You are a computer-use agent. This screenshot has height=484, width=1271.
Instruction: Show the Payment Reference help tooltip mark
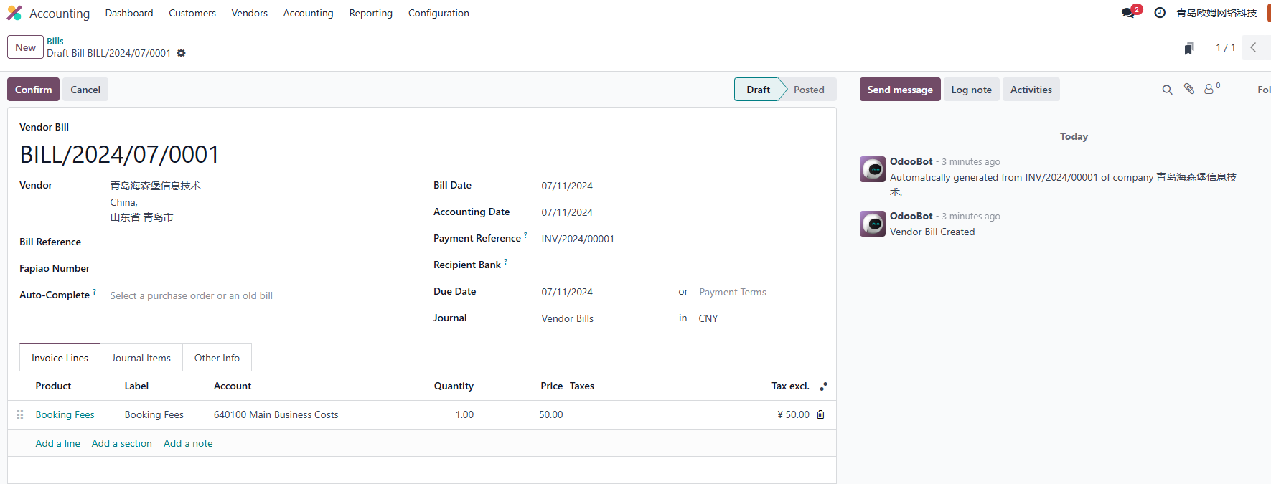[525, 235]
